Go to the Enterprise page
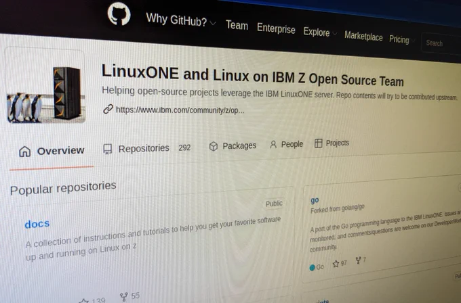 tap(276, 29)
